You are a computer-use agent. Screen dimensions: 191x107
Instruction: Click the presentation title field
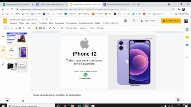[24, 19]
